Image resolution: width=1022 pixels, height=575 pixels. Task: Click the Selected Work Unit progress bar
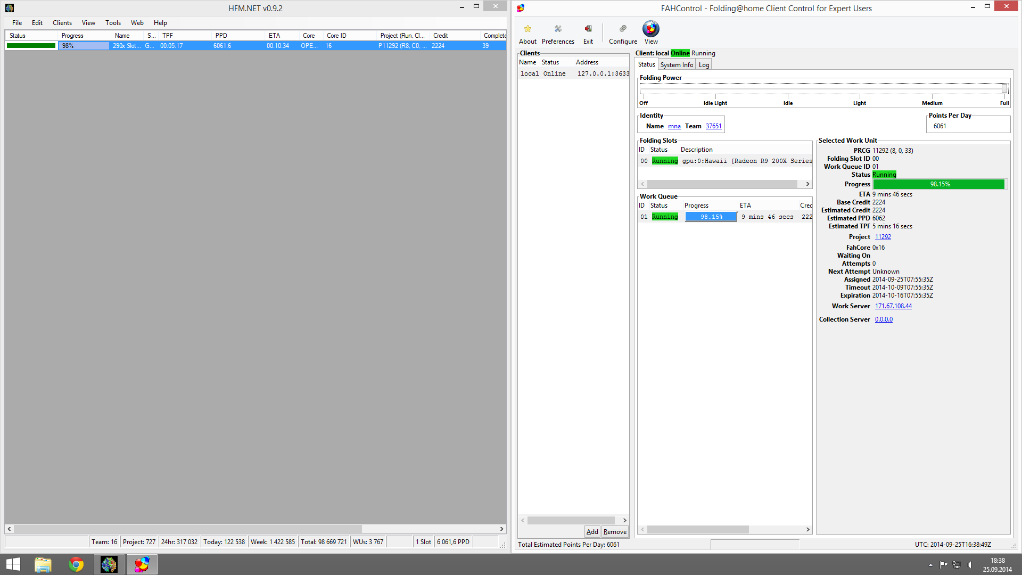point(939,184)
